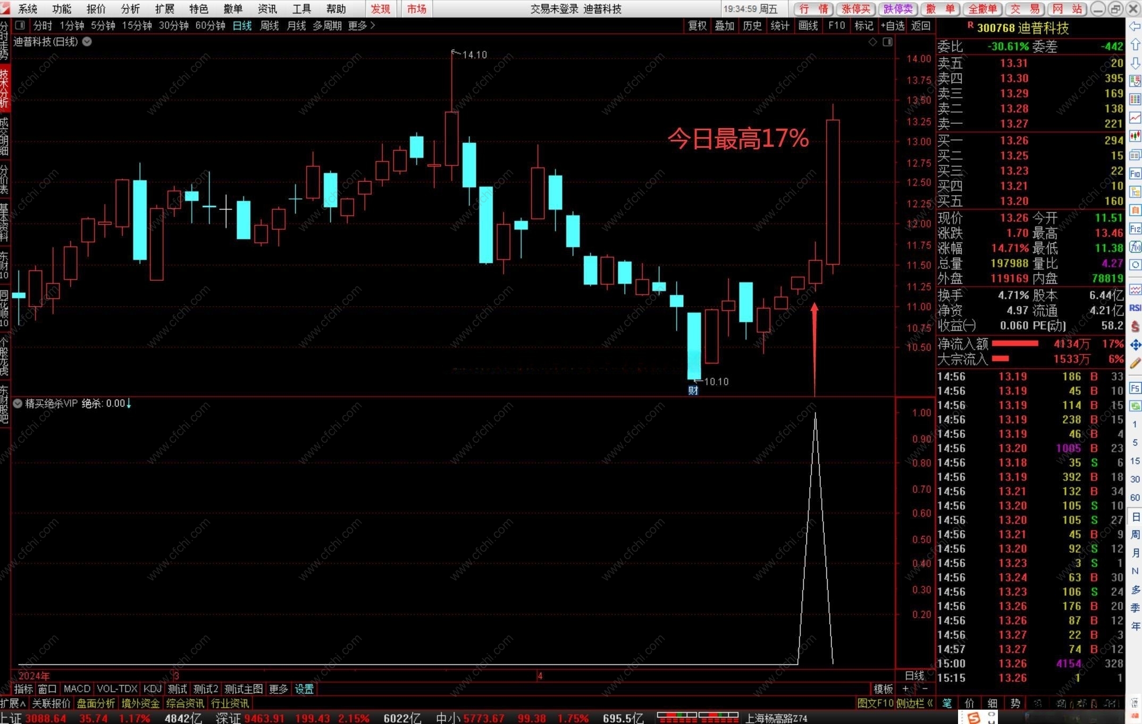Select the pencil drawing tool icon

click(x=1135, y=363)
